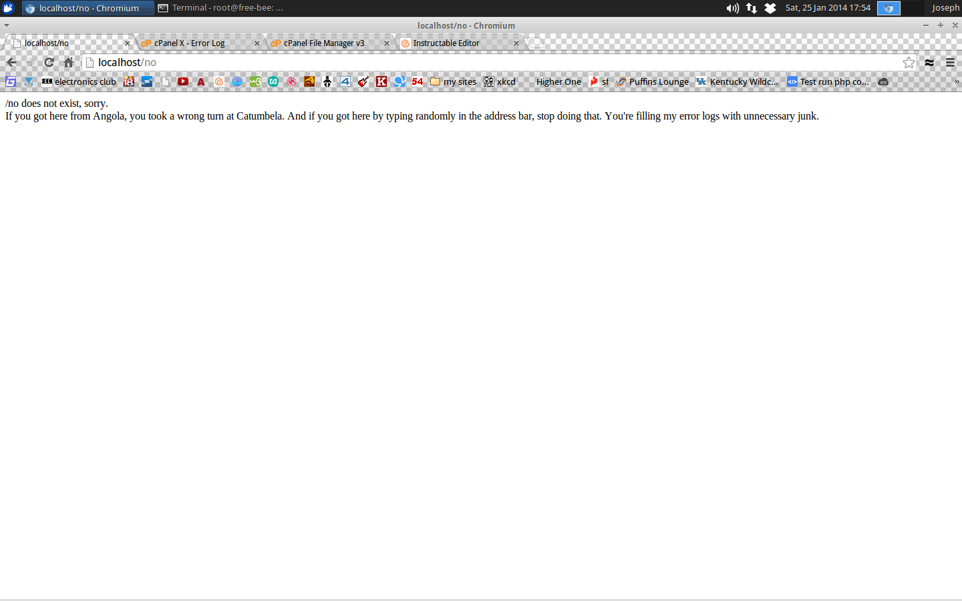Click the Test run php code bookmark icon

click(x=792, y=81)
